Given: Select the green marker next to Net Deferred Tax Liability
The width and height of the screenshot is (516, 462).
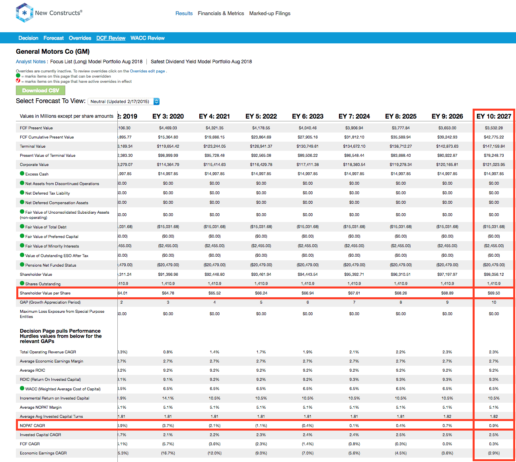Looking at the screenshot, I should (x=22, y=193).
